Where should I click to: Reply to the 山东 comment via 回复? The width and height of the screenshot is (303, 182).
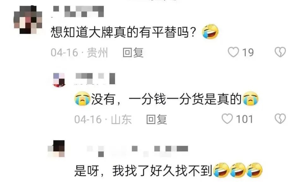157,119
